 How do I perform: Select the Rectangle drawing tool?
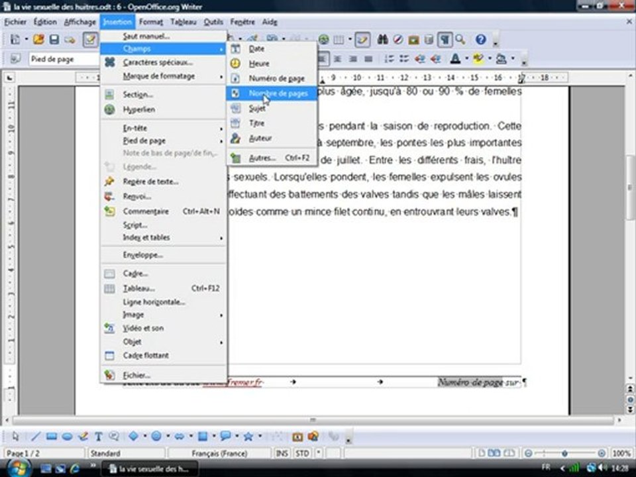tap(52, 437)
